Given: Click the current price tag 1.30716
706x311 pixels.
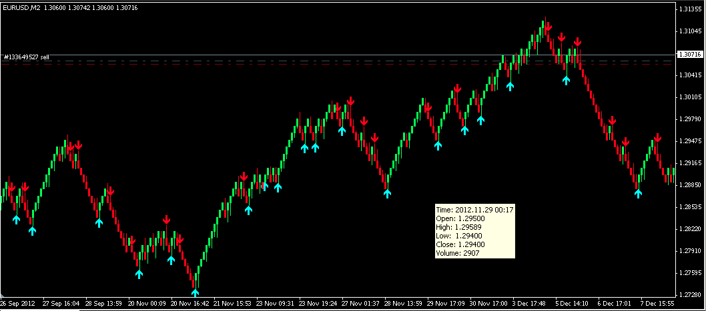Looking at the screenshot, I should (x=691, y=55).
